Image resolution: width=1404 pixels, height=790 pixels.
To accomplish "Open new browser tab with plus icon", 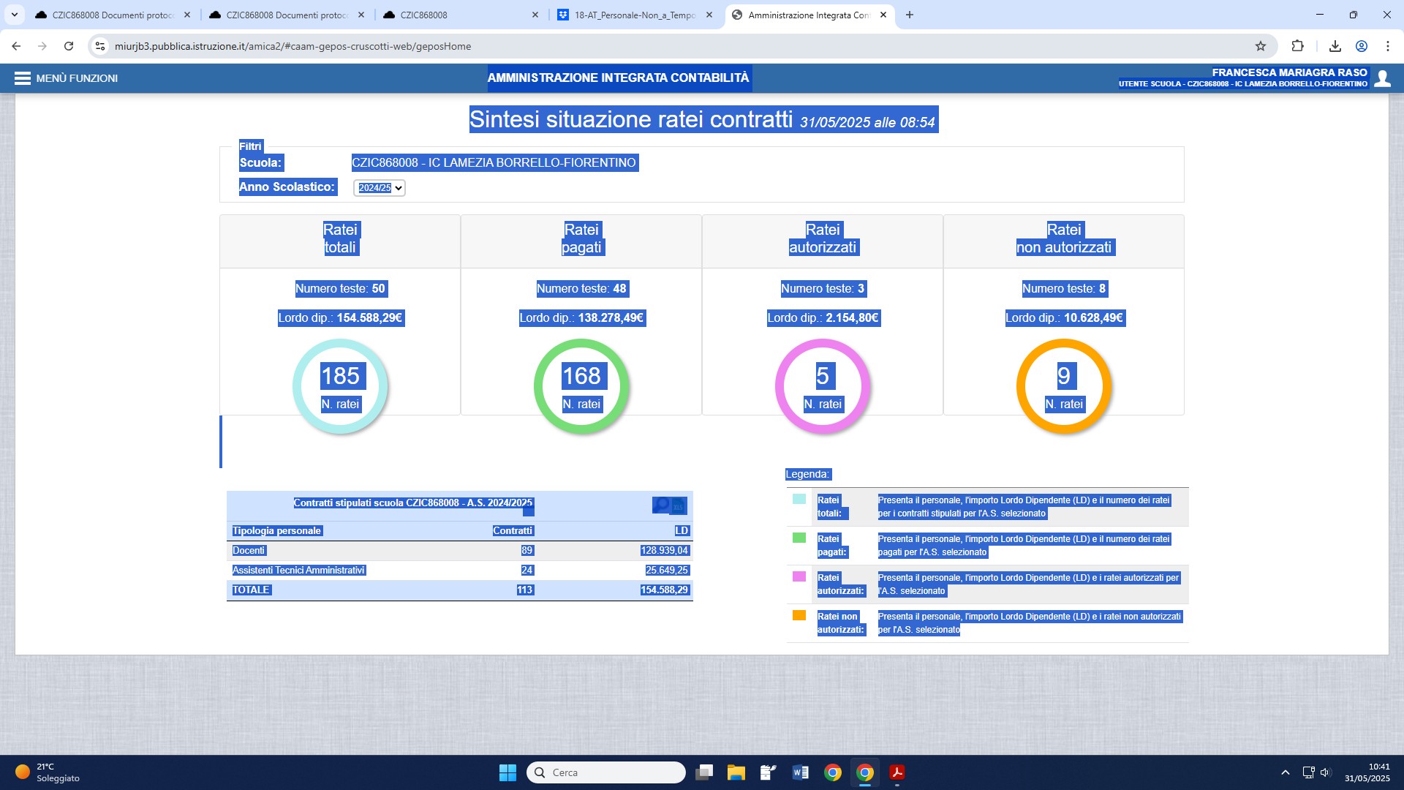I will click(x=910, y=15).
